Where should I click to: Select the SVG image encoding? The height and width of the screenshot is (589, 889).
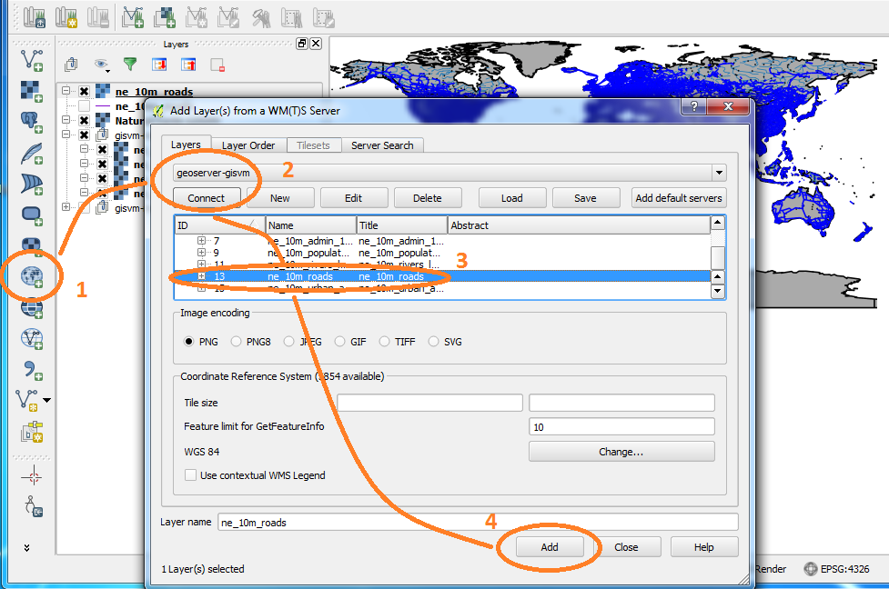(x=433, y=342)
